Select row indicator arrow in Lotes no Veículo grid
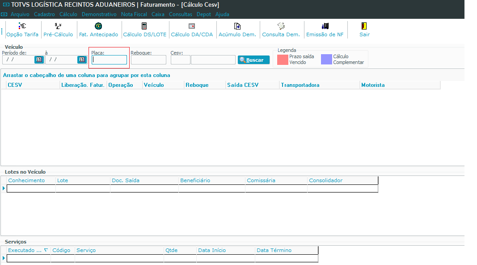Image resolution: width=477 pixels, height=265 pixels. [4, 188]
